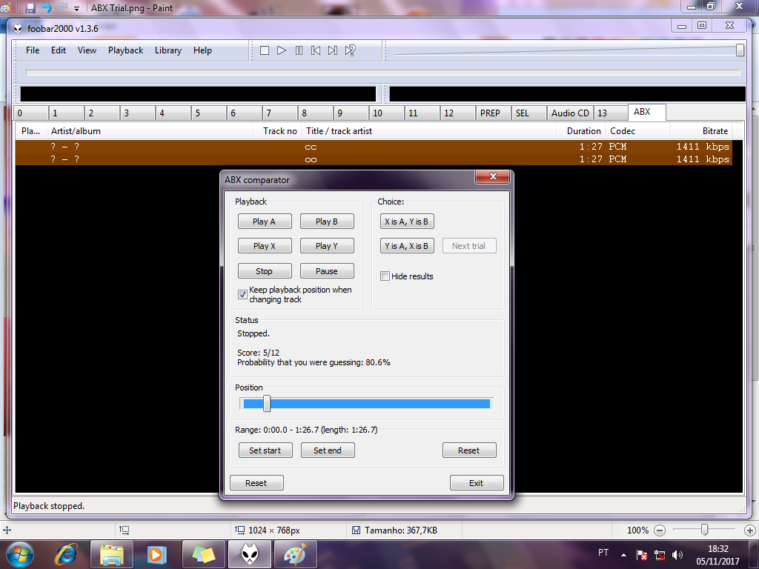Switch to Paint taskbar icon
The height and width of the screenshot is (569, 759).
click(x=295, y=554)
